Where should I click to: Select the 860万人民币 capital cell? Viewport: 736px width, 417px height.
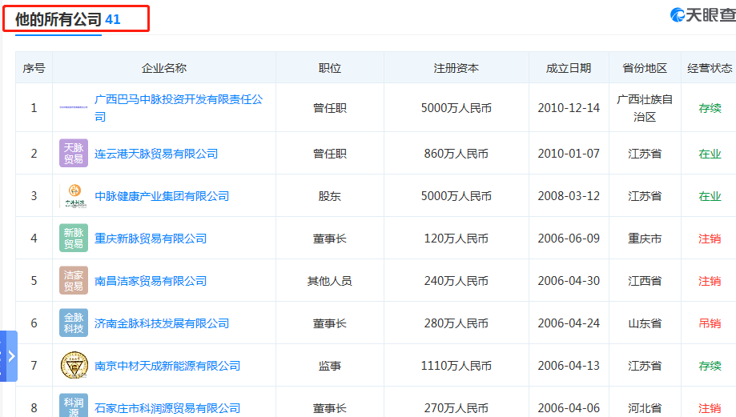coord(456,154)
